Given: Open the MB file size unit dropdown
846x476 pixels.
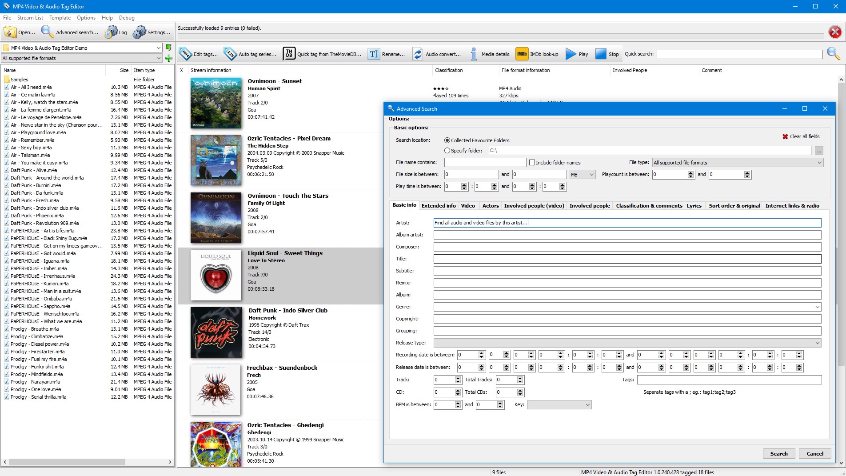Looking at the screenshot, I should point(582,175).
